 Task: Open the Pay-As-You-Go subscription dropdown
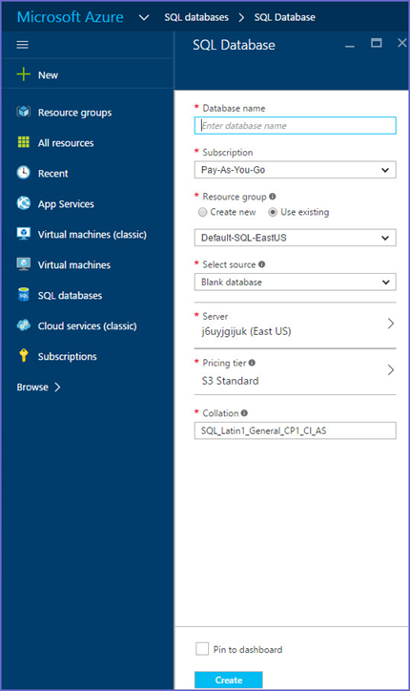(x=295, y=170)
